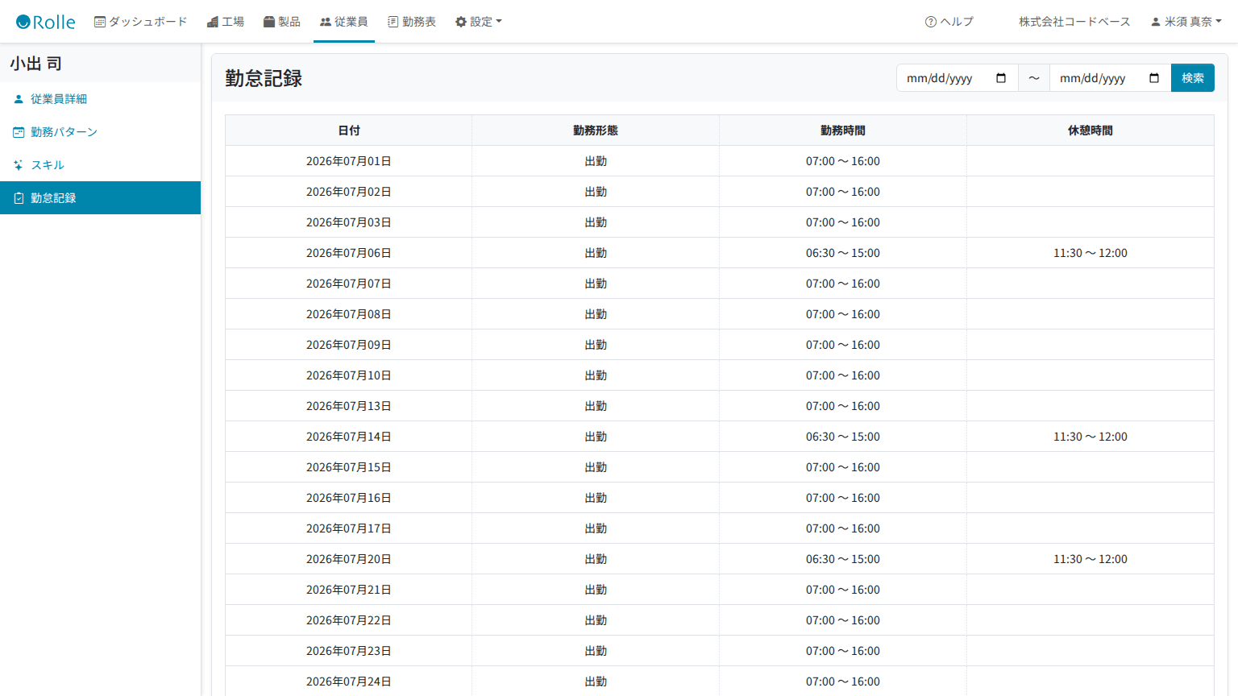The image size is (1238, 696).
Task: Open the end date calendar picker icon
Action: 1154,78
